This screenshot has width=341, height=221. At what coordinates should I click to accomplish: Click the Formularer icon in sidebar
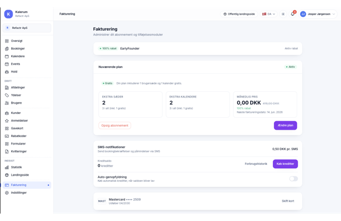(x=7, y=144)
